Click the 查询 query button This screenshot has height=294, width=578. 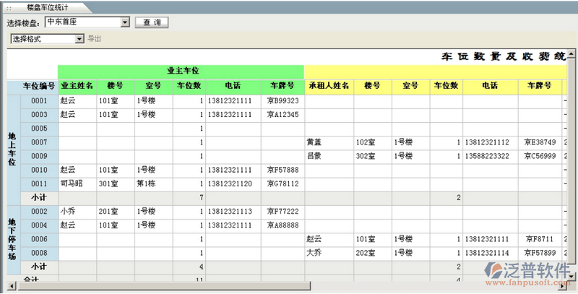pos(152,22)
